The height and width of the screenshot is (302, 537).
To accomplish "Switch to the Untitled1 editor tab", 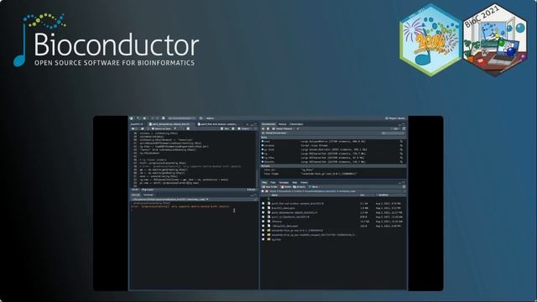I will [x=136, y=124].
